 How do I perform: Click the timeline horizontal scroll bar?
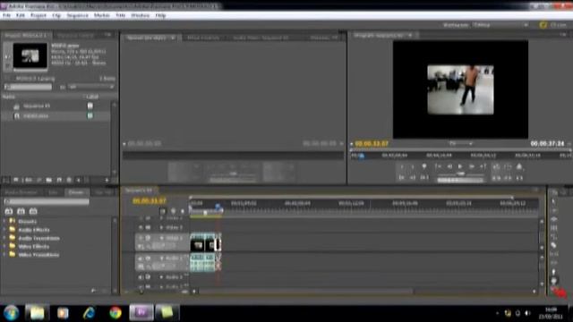306,292
